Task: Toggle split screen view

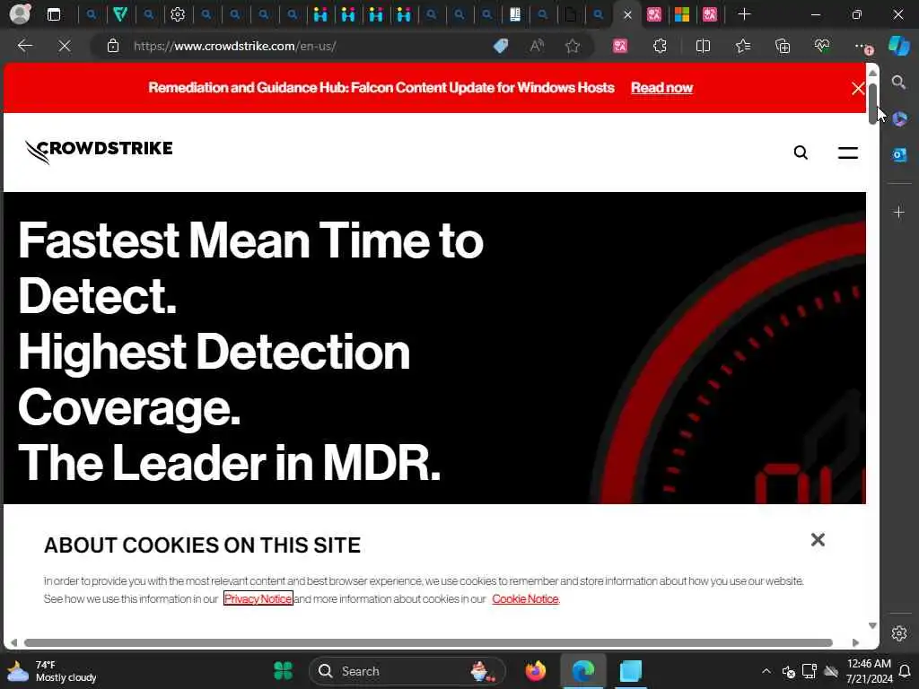Action: [703, 46]
